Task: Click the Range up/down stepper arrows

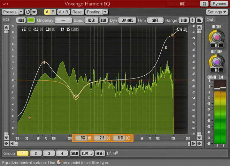Action: pyautogui.click(x=192, y=20)
